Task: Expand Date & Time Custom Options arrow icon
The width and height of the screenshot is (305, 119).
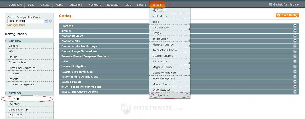Action: pos(295,92)
